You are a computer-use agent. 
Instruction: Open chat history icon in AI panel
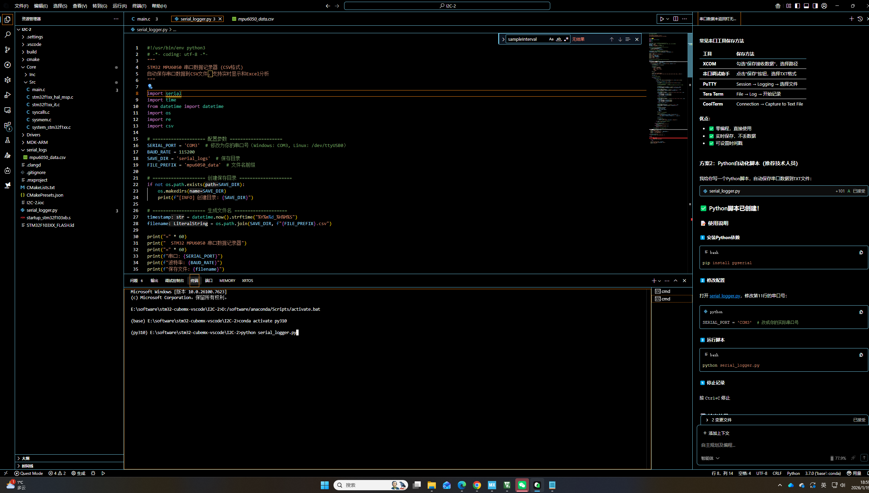860,19
